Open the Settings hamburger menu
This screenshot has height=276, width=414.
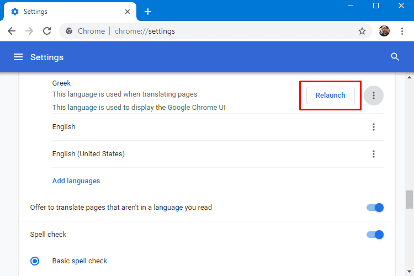[18, 57]
